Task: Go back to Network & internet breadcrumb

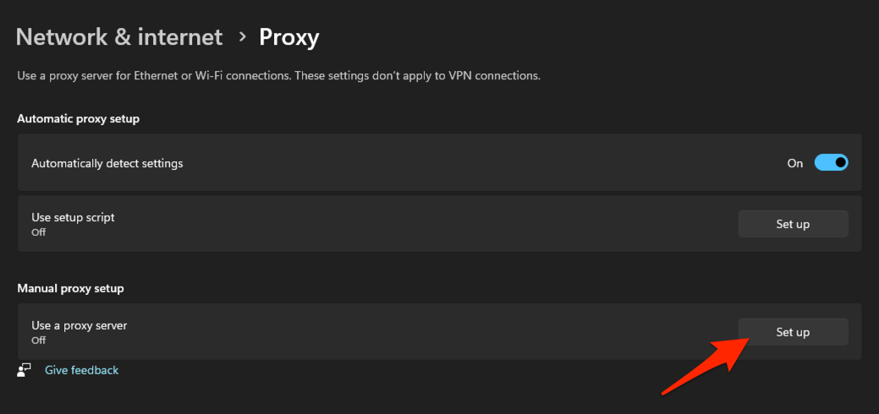Action: (119, 37)
